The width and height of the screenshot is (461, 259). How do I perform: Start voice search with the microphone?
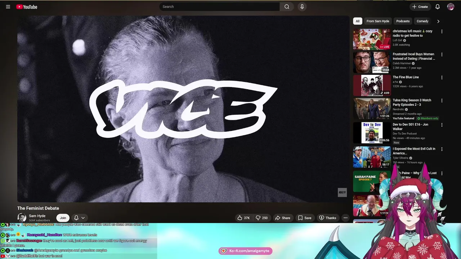(x=302, y=6)
